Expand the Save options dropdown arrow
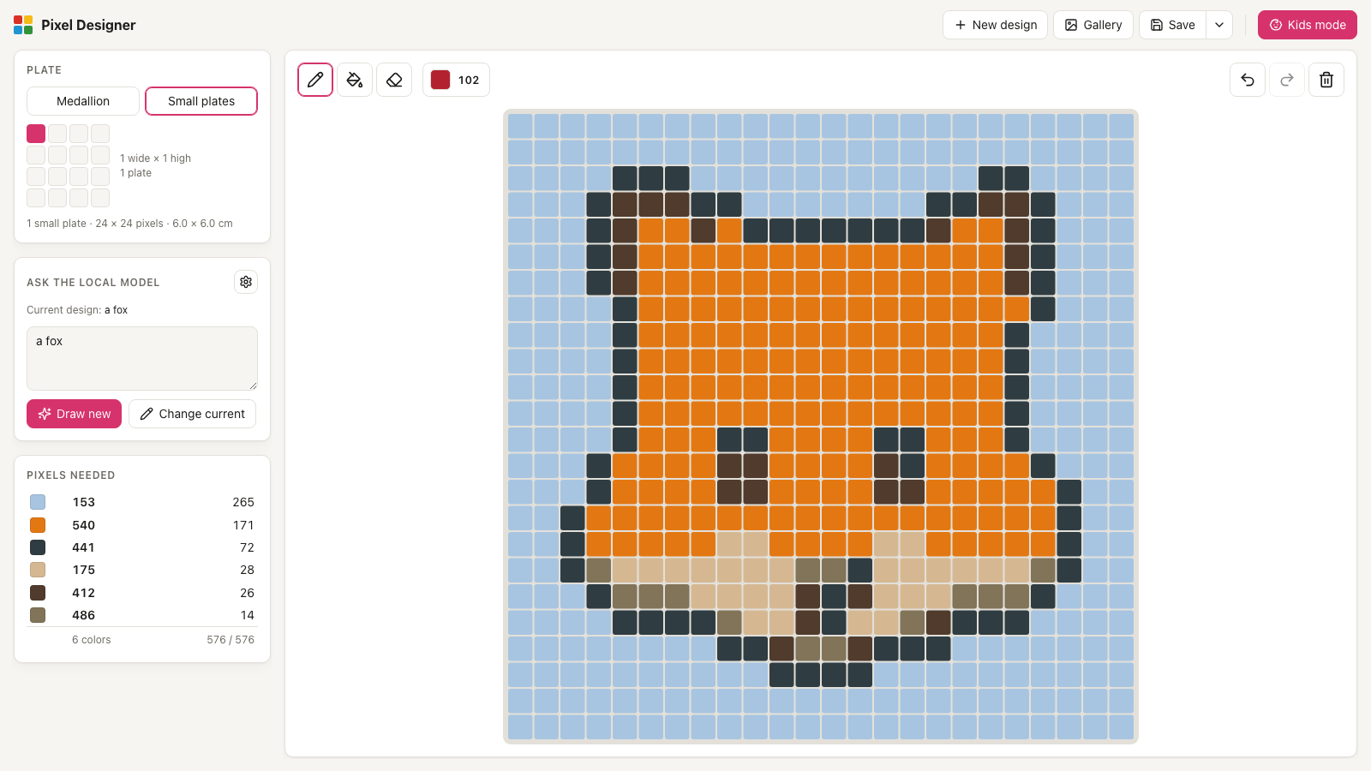The image size is (1371, 771). click(x=1219, y=25)
